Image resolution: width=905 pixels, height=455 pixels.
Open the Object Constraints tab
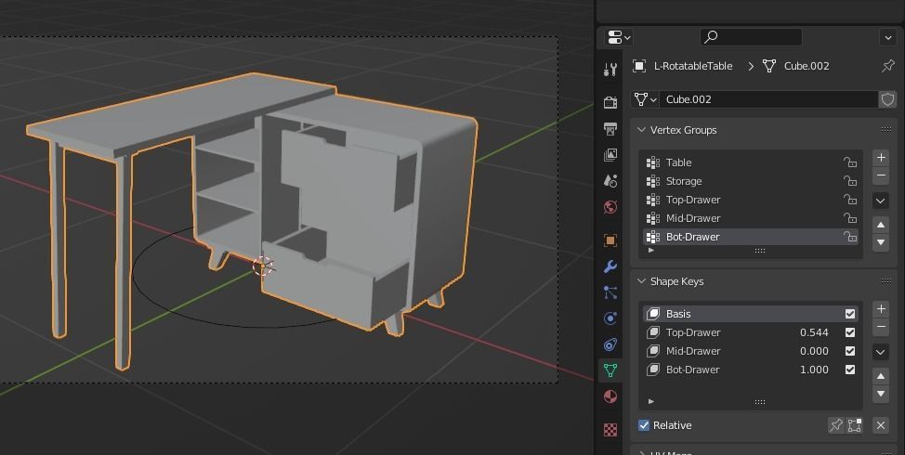point(610,344)
